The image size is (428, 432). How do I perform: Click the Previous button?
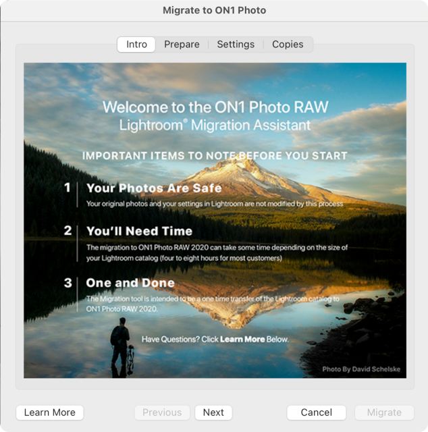coord(162,412)
